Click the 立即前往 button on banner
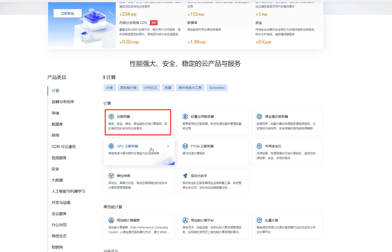This screenshot has height=252, width=392. tap(68, 13)
